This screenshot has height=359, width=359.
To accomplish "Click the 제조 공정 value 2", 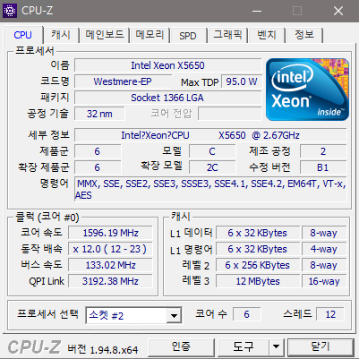I will tap(323, 151).
